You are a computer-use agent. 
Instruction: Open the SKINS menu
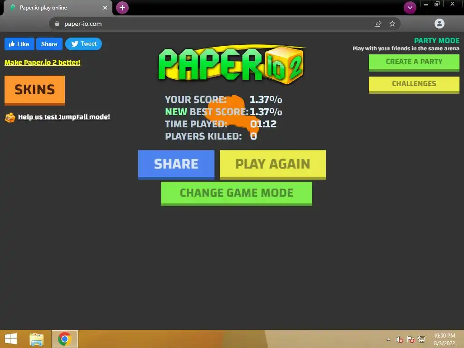(x=34, y=90)
